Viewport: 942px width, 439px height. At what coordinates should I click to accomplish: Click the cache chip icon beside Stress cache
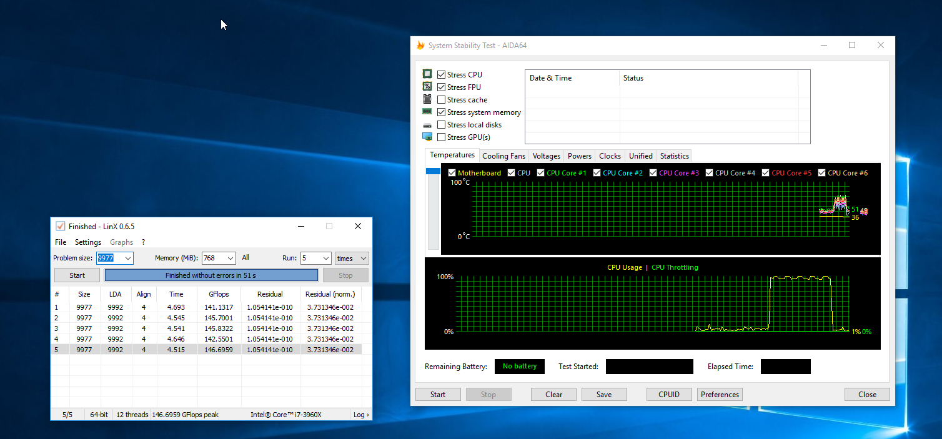click(x=427, y=99)
